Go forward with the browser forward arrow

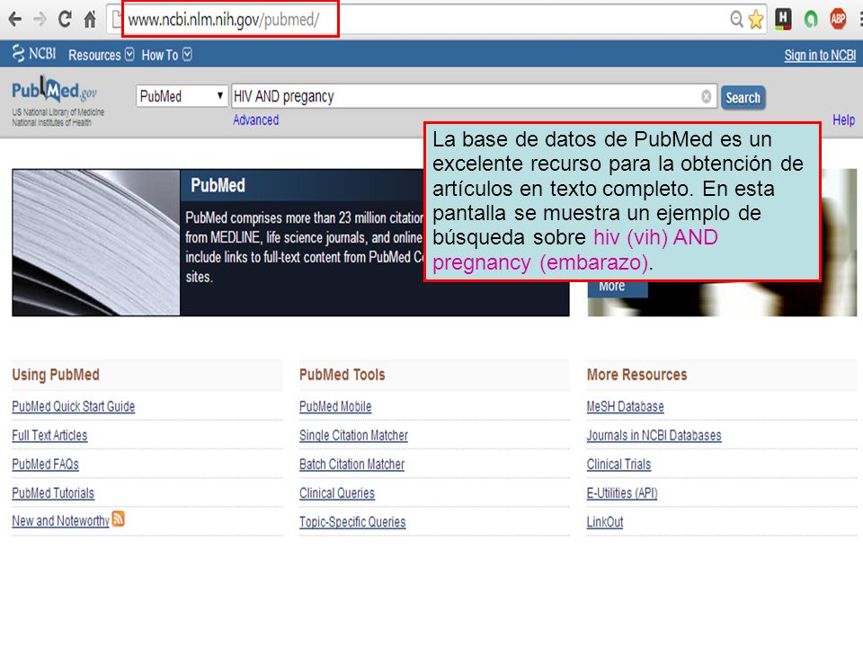[40, 20]
